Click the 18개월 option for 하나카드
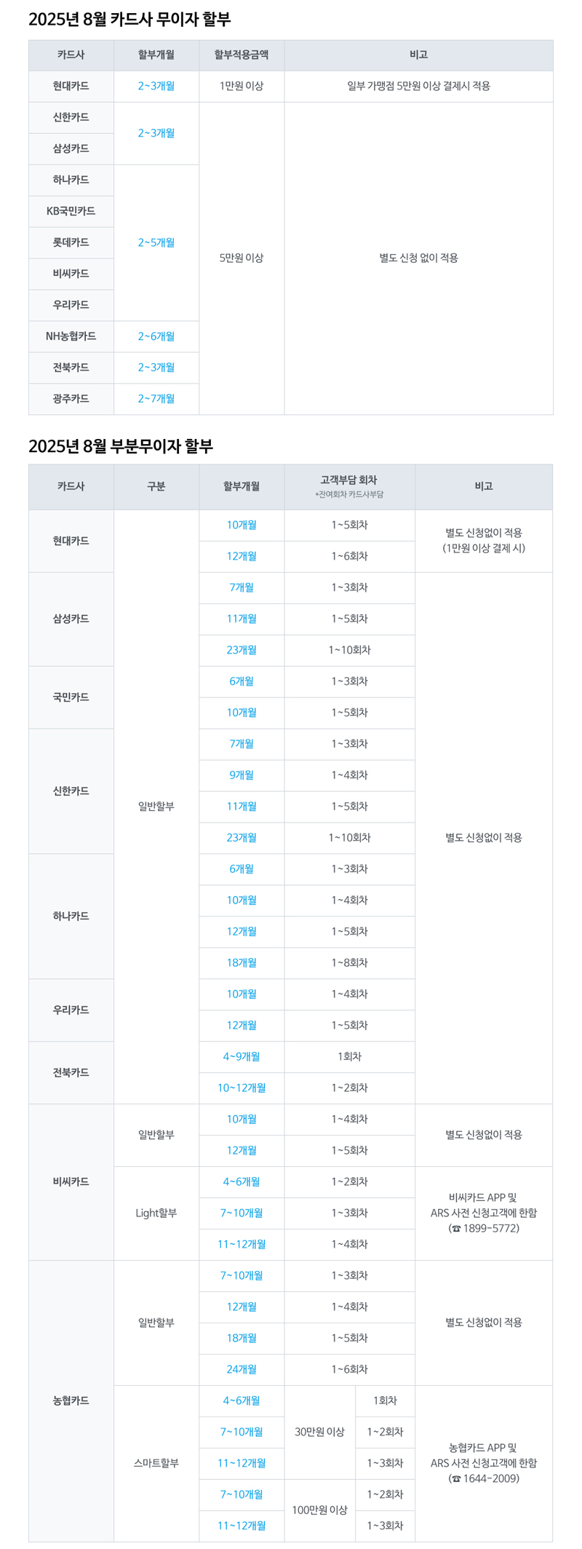582x1549 pixels. coord(242,963)
